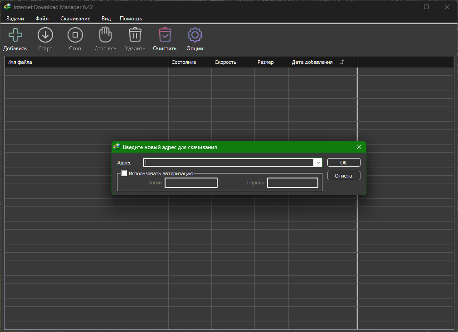The image size is (458, 332).
Task: Open the Скачивание menu
Action: (75, 19)
